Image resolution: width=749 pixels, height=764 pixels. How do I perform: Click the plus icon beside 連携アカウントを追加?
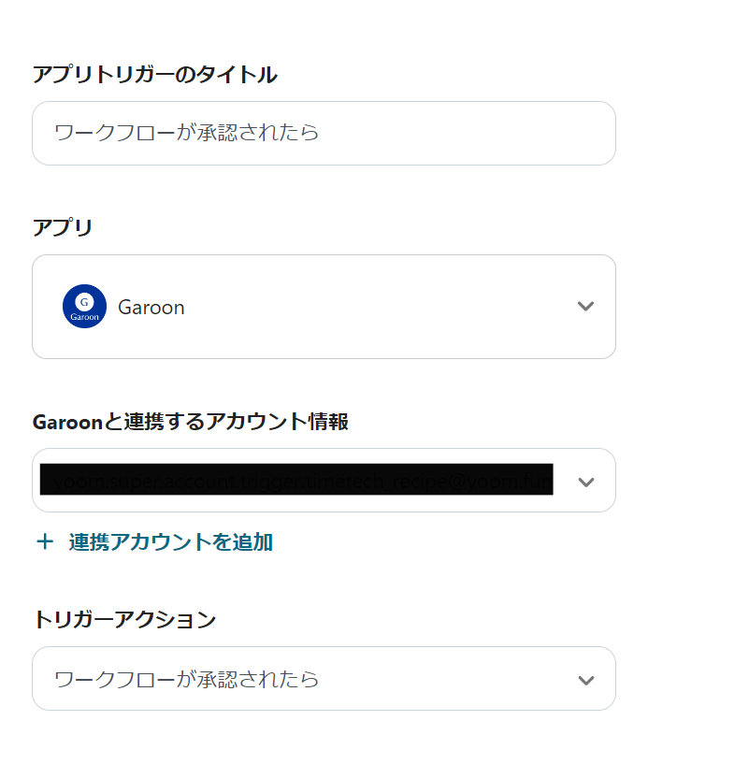tap(45, 542)
